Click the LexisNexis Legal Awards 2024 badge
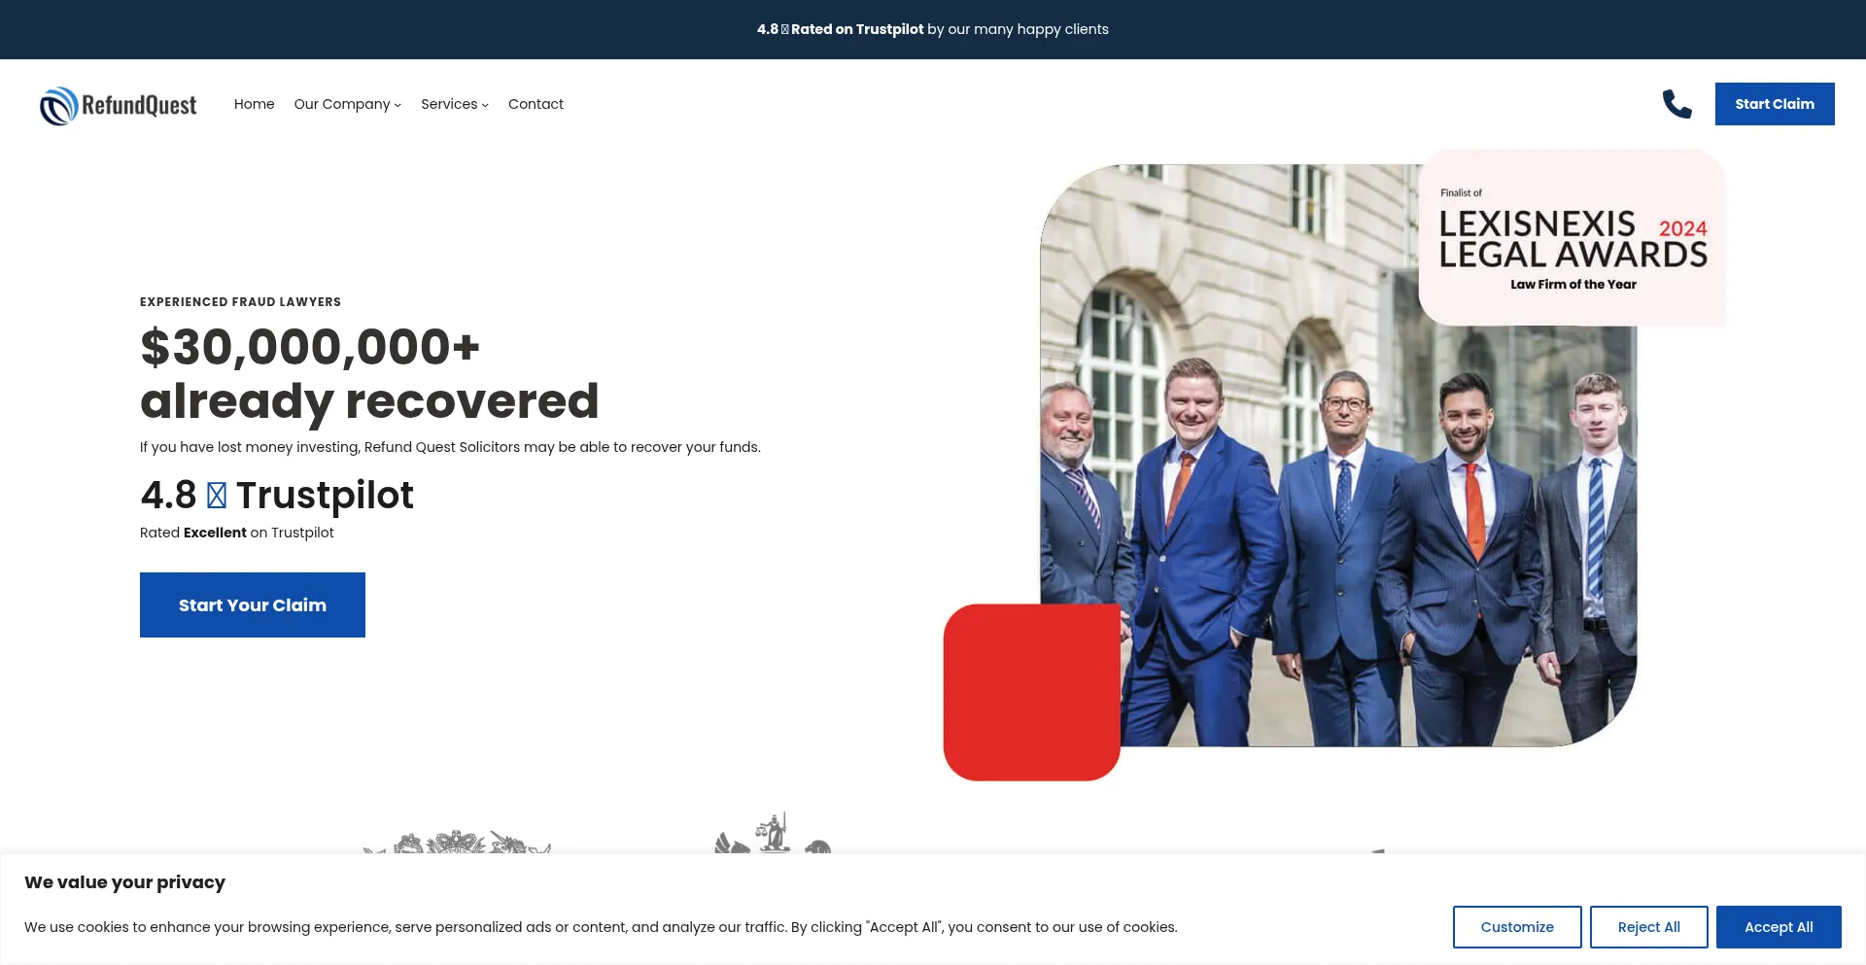 tap(1572, 238)
